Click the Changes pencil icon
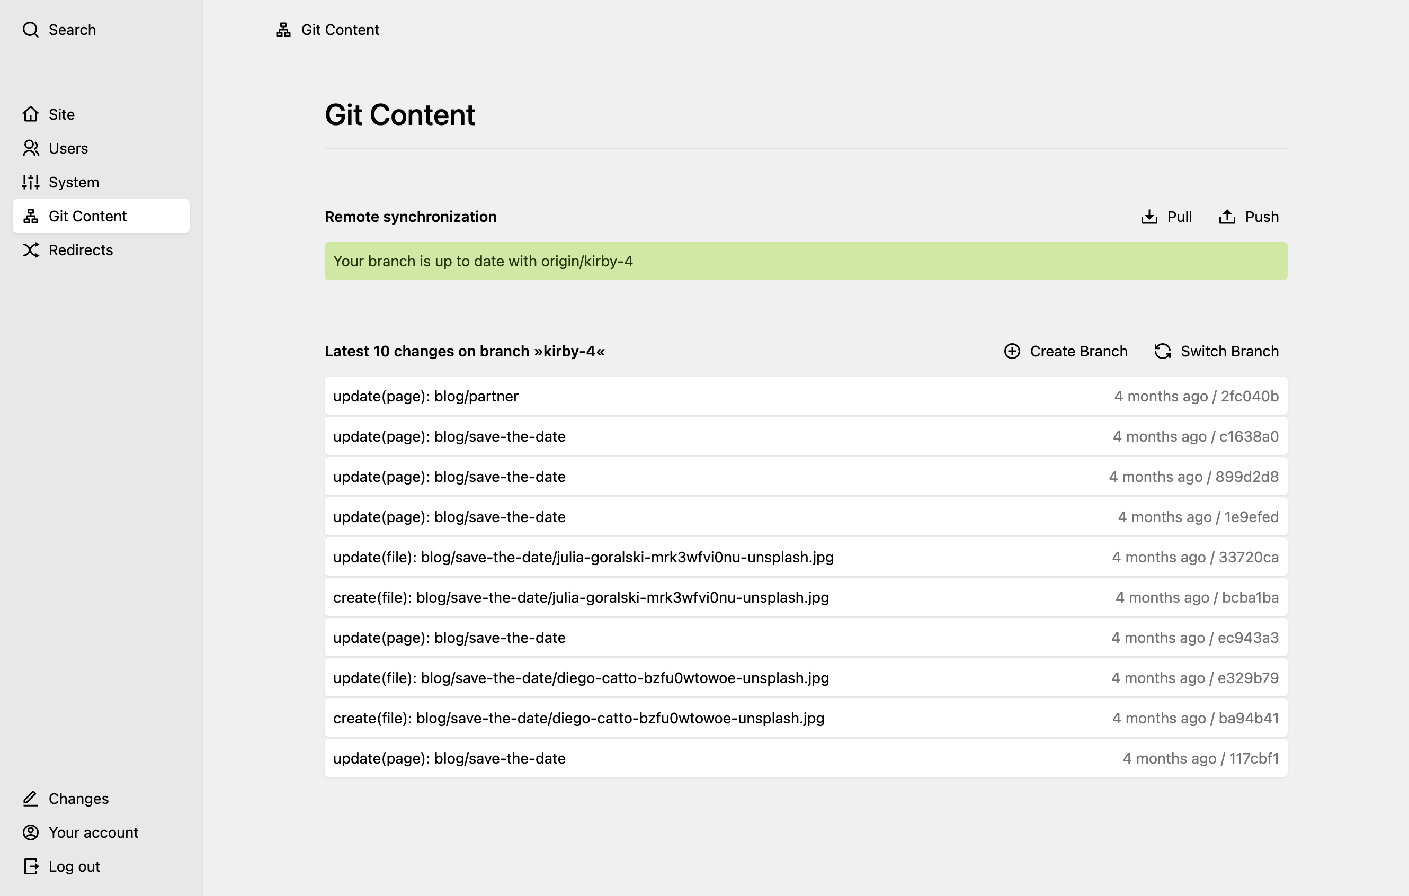Viewport: 1409px width, 896px height. (x=30, y=799)
